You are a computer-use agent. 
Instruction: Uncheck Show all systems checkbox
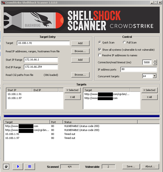coord(99,50)
